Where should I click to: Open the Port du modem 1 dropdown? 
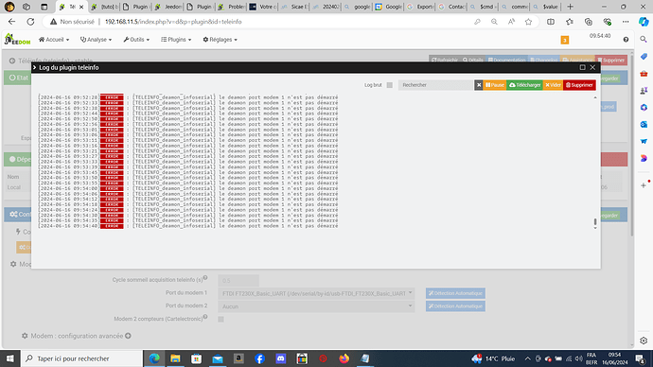[x=316, y=293]
